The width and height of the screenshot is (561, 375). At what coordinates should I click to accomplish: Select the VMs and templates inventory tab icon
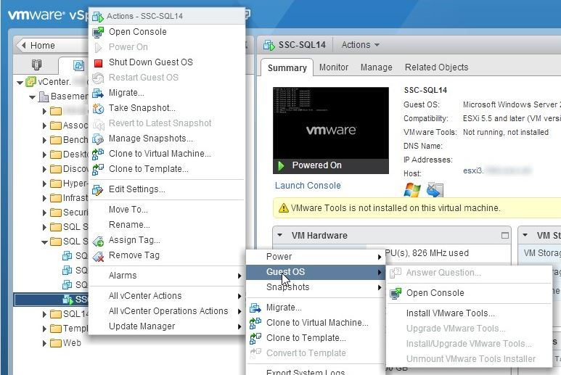coord(78,65)
